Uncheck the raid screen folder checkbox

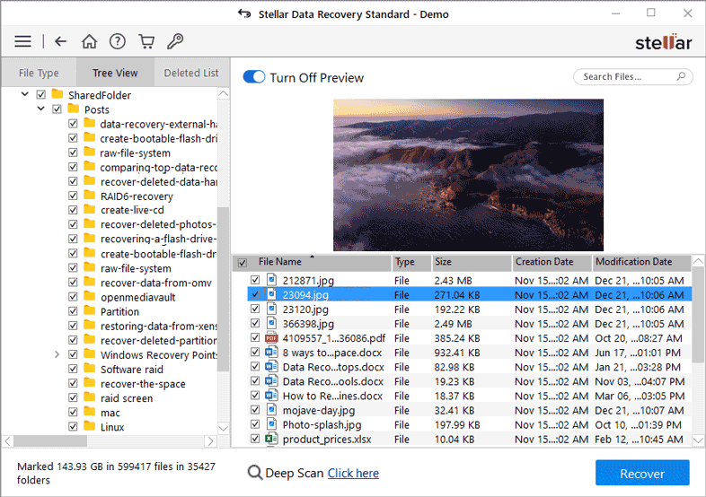click(x=73, y=397)
